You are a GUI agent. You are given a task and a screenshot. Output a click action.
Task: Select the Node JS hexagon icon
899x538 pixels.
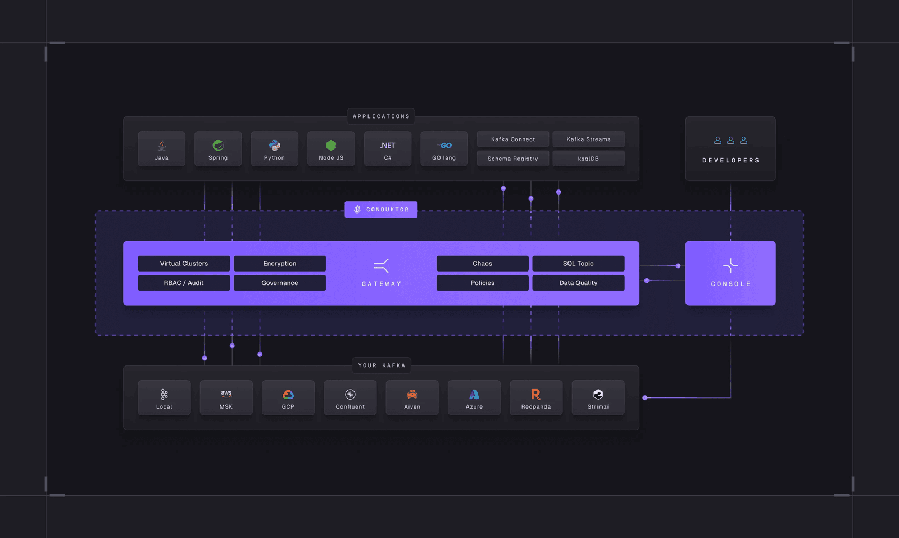coord(331,146)
